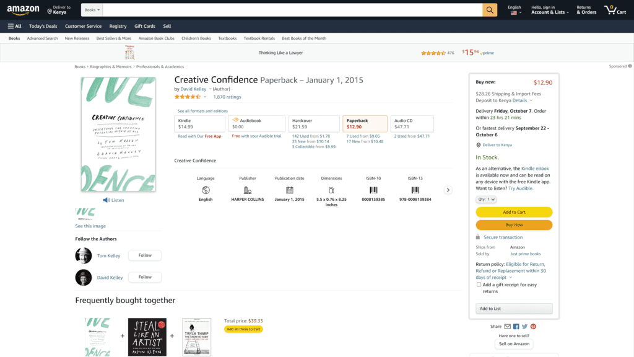Share the book on Twitter

(525, 327)
